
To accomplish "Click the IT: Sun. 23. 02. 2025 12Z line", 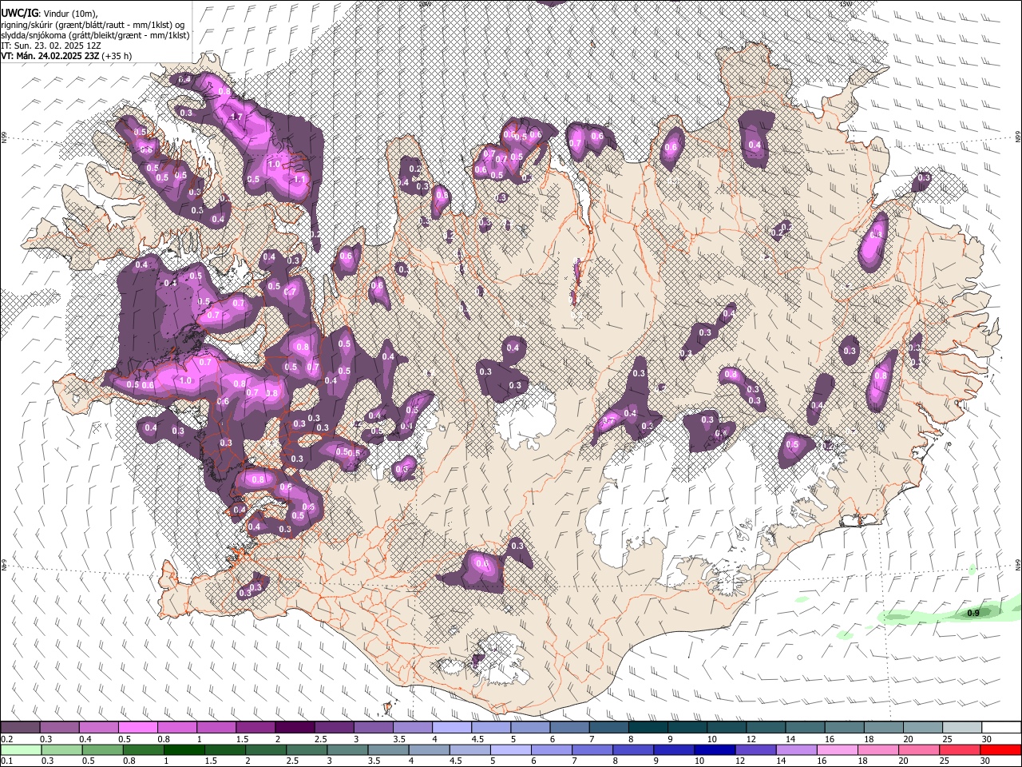I will [51, 46].
